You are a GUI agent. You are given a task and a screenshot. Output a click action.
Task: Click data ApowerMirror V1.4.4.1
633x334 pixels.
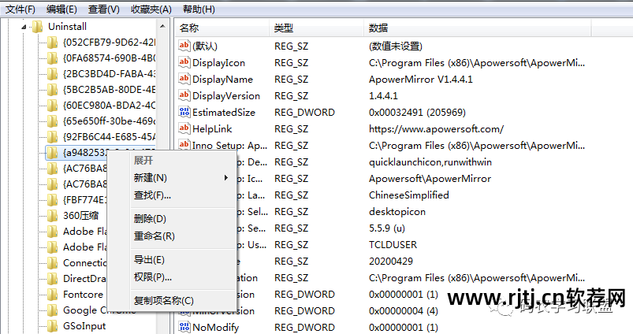pyautogui.click(x=421, y=79)
